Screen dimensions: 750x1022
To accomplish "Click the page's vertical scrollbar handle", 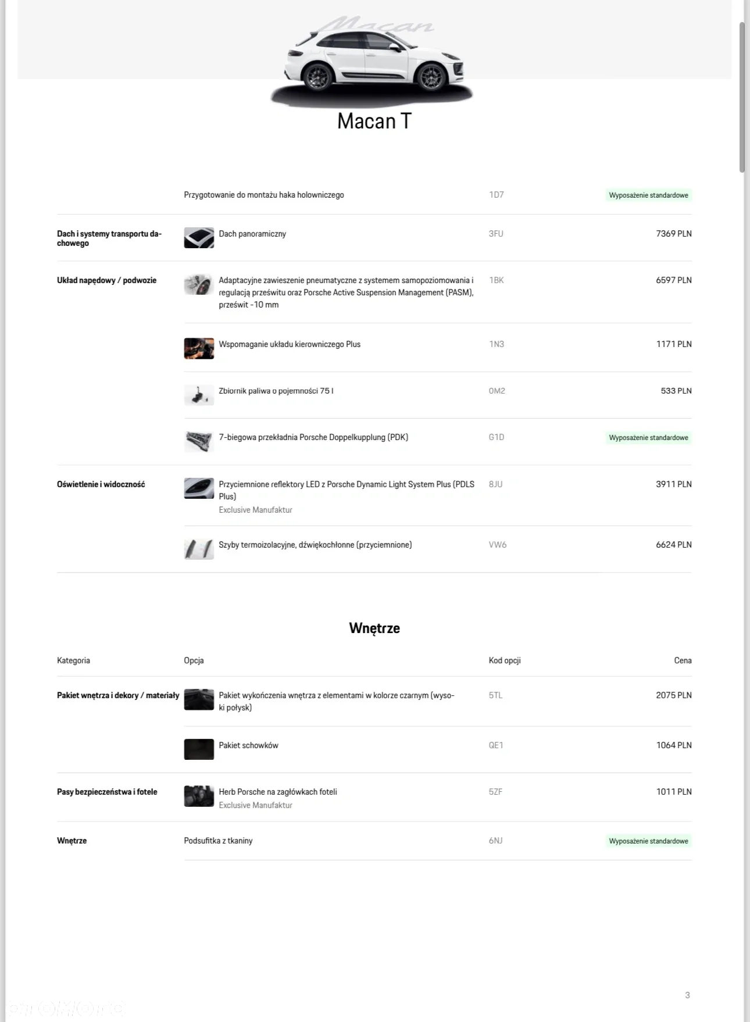I will click(x=742, y=97).
